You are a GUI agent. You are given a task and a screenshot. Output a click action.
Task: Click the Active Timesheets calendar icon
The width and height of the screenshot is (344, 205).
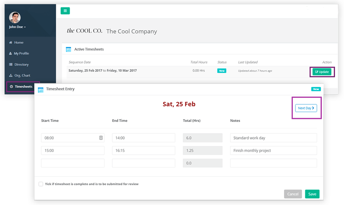[x=68, y=49]
